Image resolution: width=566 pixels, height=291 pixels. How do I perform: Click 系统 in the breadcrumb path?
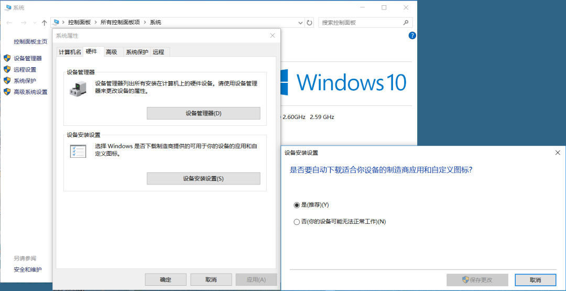coord(156,23)
